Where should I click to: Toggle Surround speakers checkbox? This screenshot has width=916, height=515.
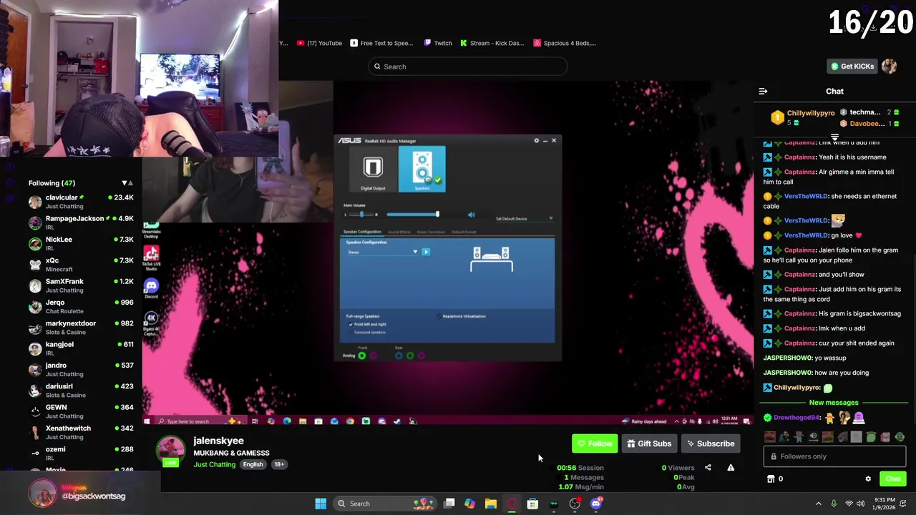click(x=351, y=333)
